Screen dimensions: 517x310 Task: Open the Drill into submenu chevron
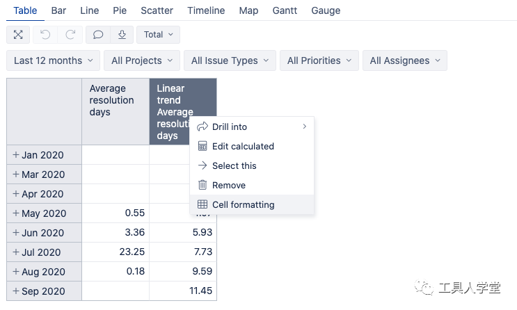(x=305, y=127)
